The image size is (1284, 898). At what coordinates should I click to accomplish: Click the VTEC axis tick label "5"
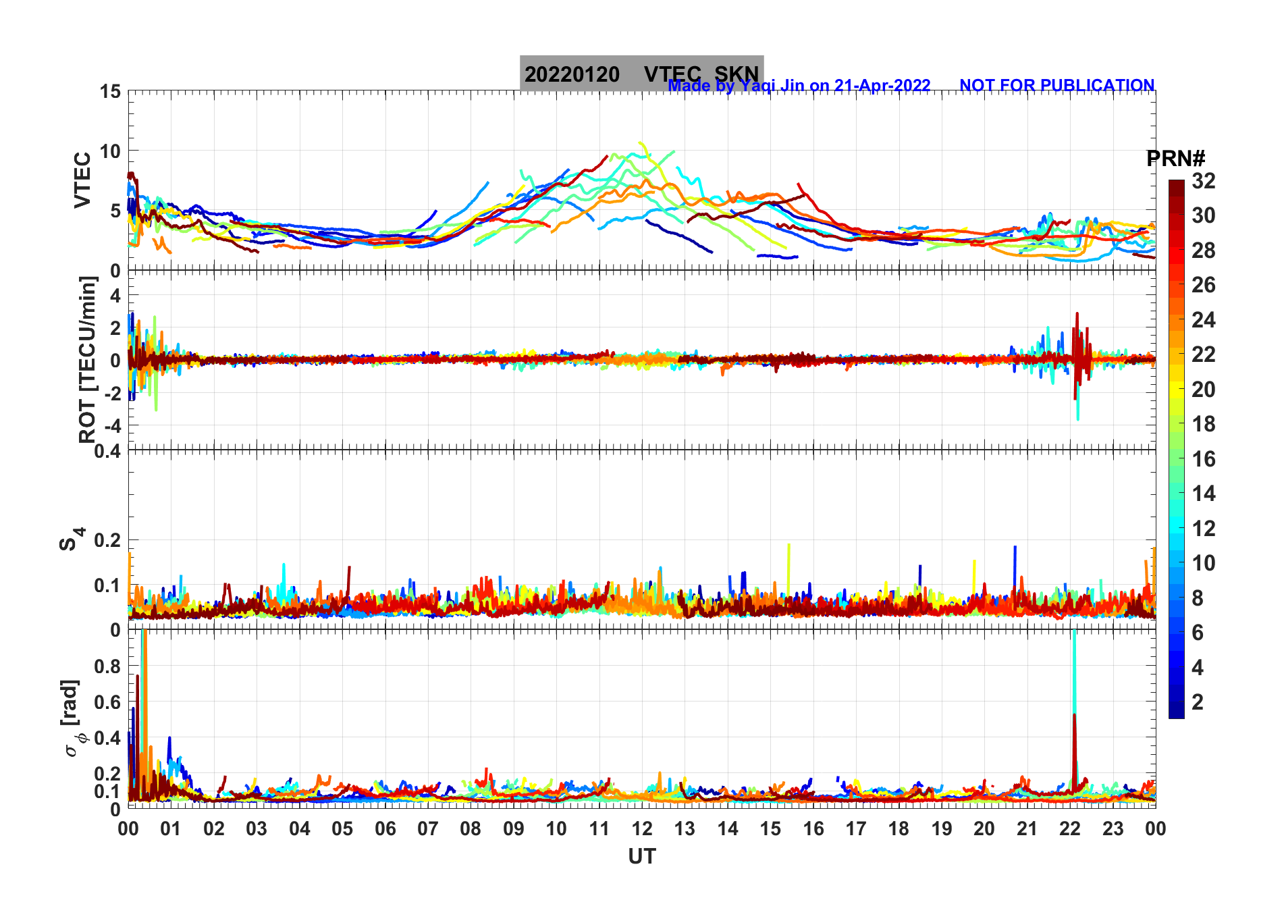pyautogui.click(x=115, y=211)
